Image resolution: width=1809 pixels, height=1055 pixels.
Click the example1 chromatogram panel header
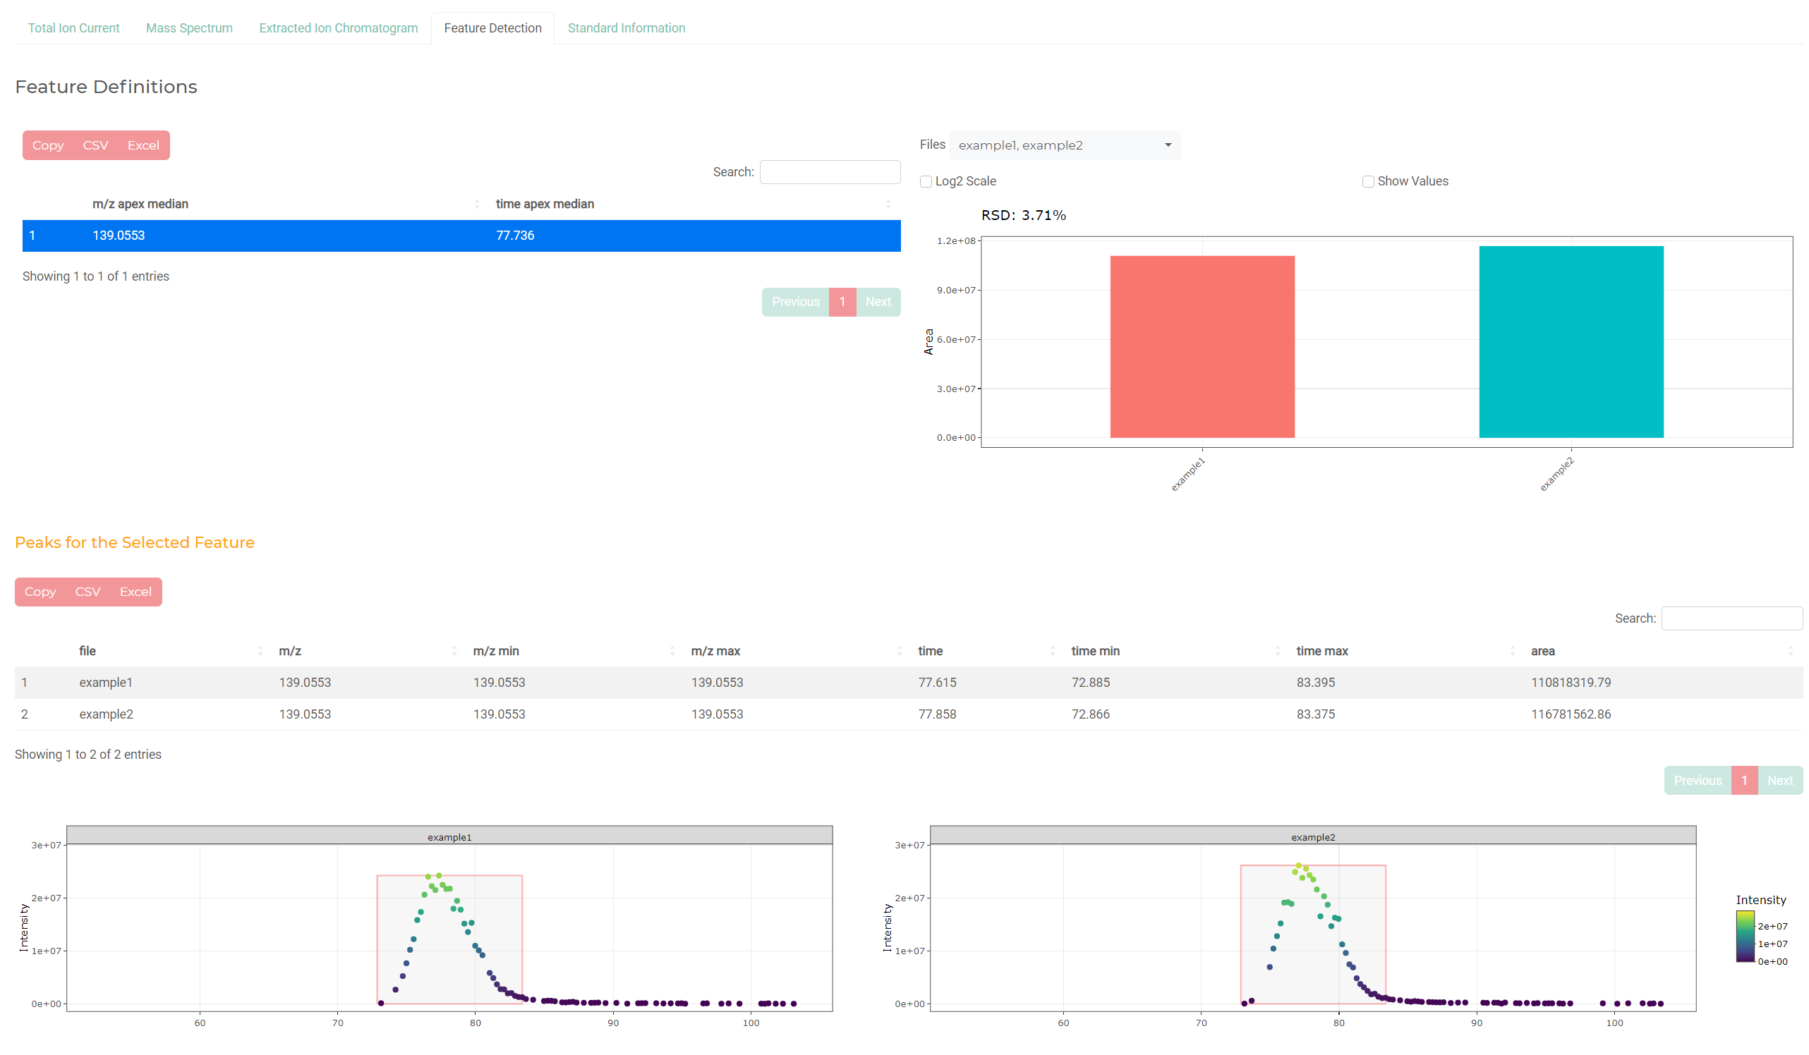pos(449,836)
